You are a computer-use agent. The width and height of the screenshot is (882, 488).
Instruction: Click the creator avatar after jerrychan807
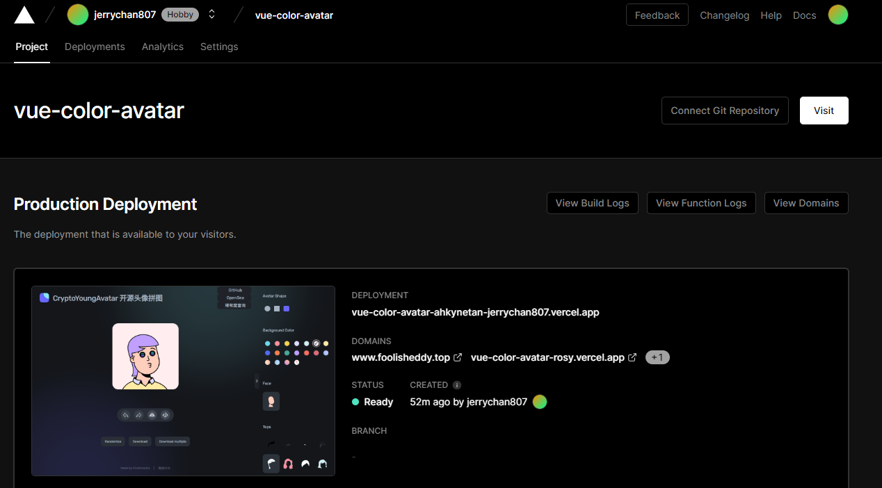[x=540, y=402]
